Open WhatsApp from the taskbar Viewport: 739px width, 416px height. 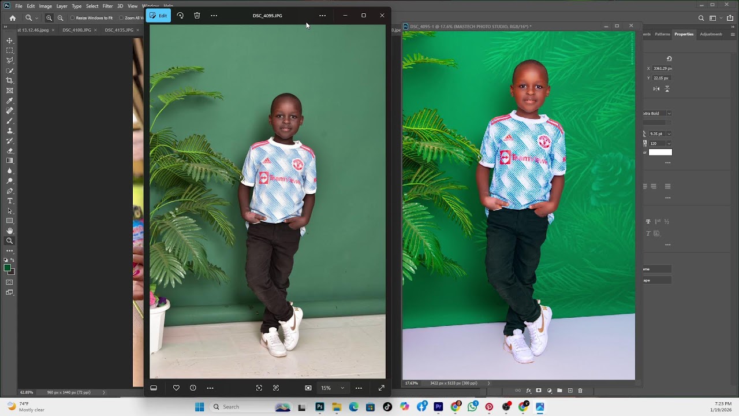click(x=472, y=407)
